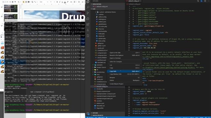Open the Test flask icon in activity bar
Image resolution: width=211 pixels, height=118 pixels.
pos(88,30)
